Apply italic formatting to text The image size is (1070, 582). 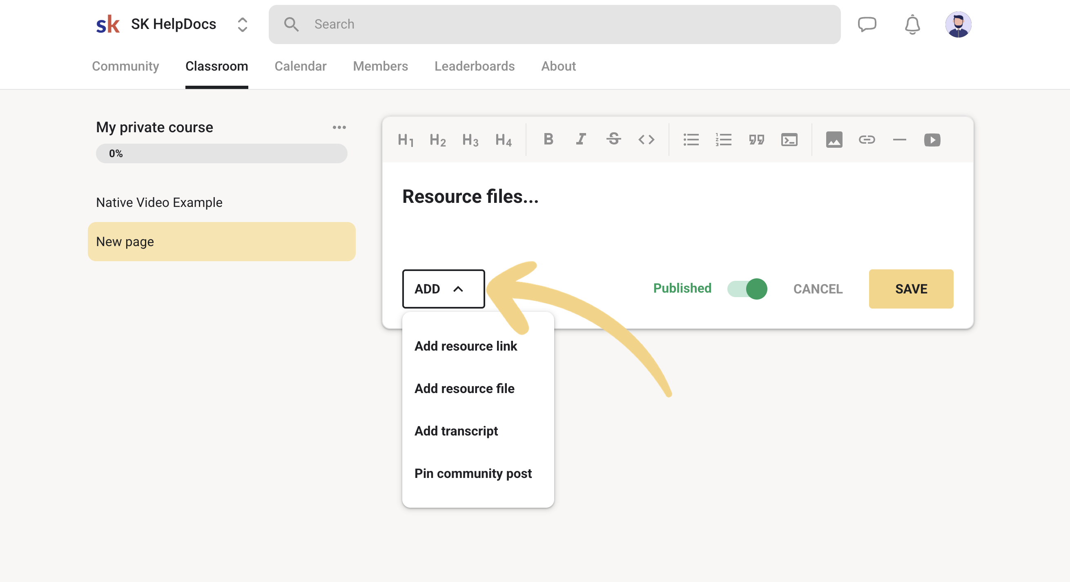[581, 140]
